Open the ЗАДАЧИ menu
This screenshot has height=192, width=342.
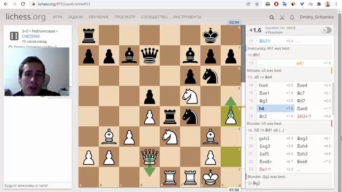75,17
